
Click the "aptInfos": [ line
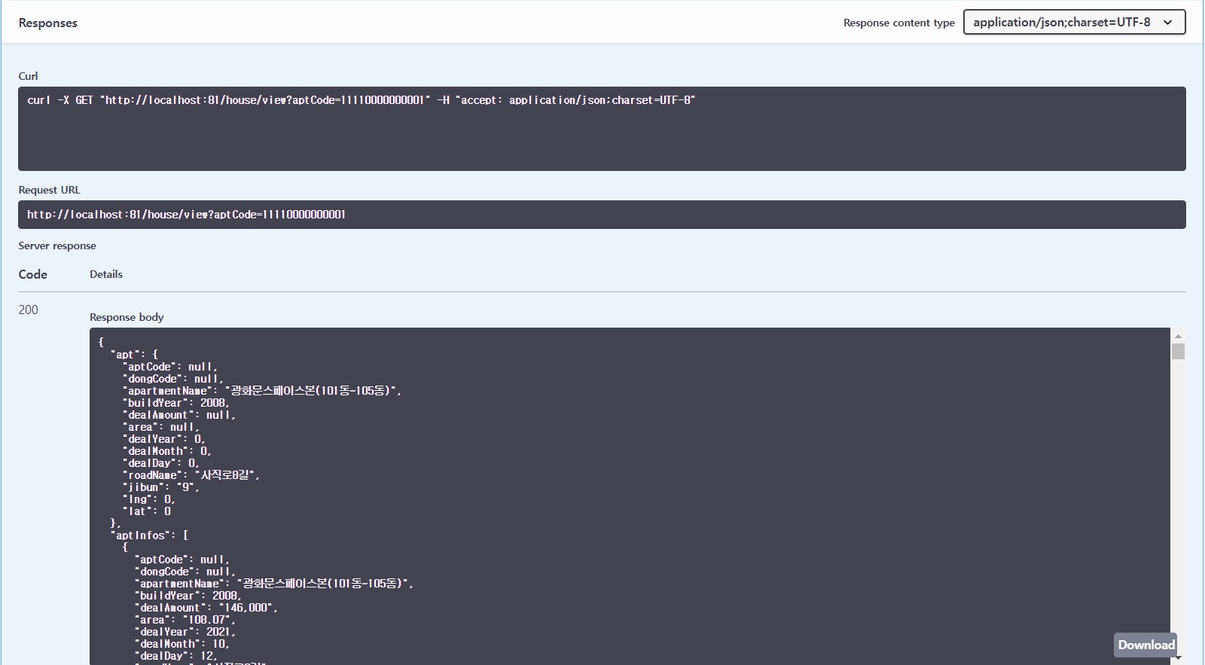(x=149, y=535)
